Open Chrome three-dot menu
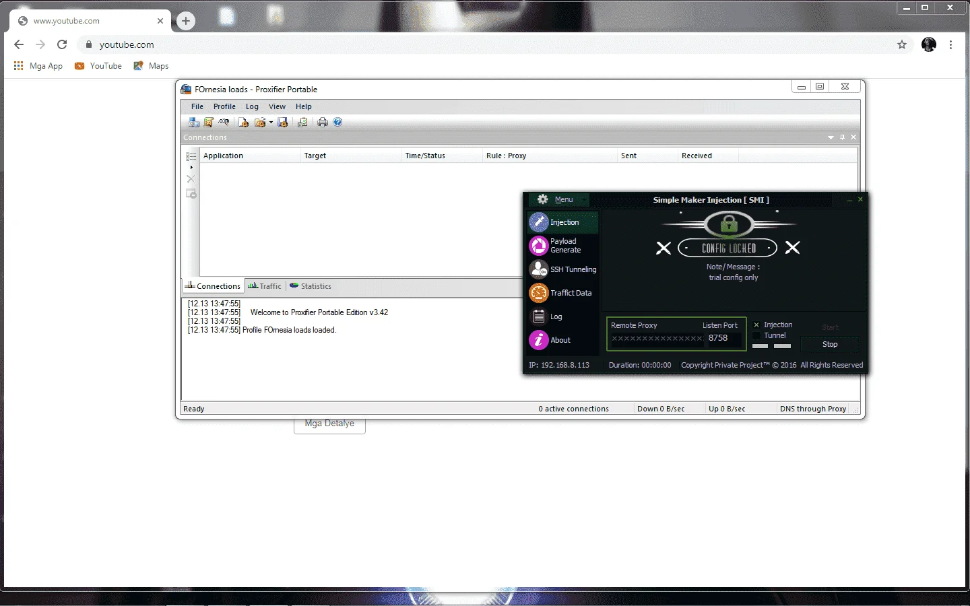The width and height of the screenshot is (970, 606). [x=950, y=44]
